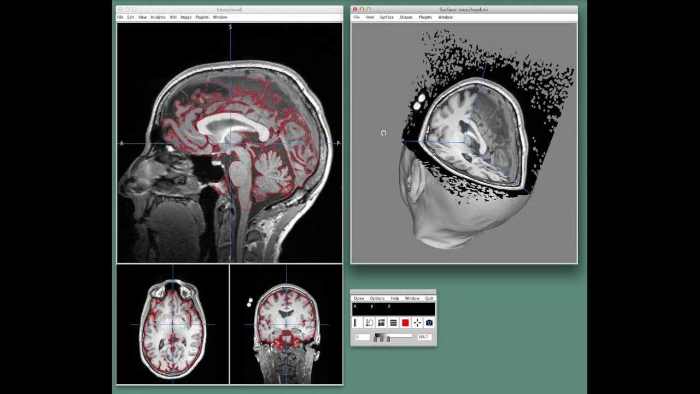Click the black x y z coordinate display

click(x=393, y=309)
